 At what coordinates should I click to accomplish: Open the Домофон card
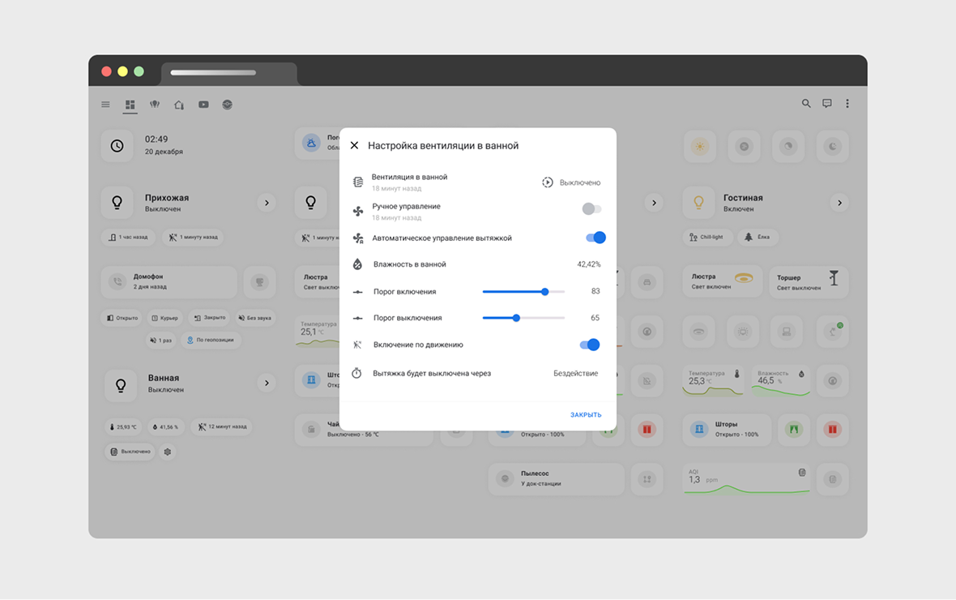point(169,282)
